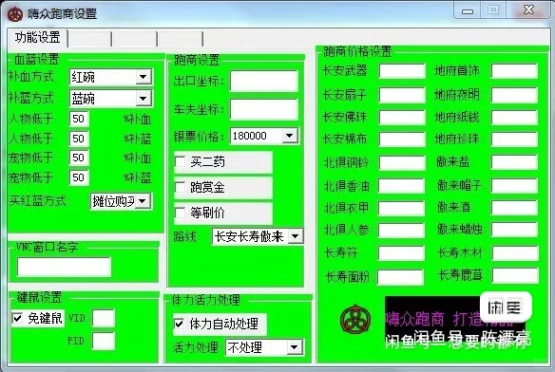Click the 跑商价格设置 group label
This screenshot has width=555, height=372.
(x=357, y=51)
